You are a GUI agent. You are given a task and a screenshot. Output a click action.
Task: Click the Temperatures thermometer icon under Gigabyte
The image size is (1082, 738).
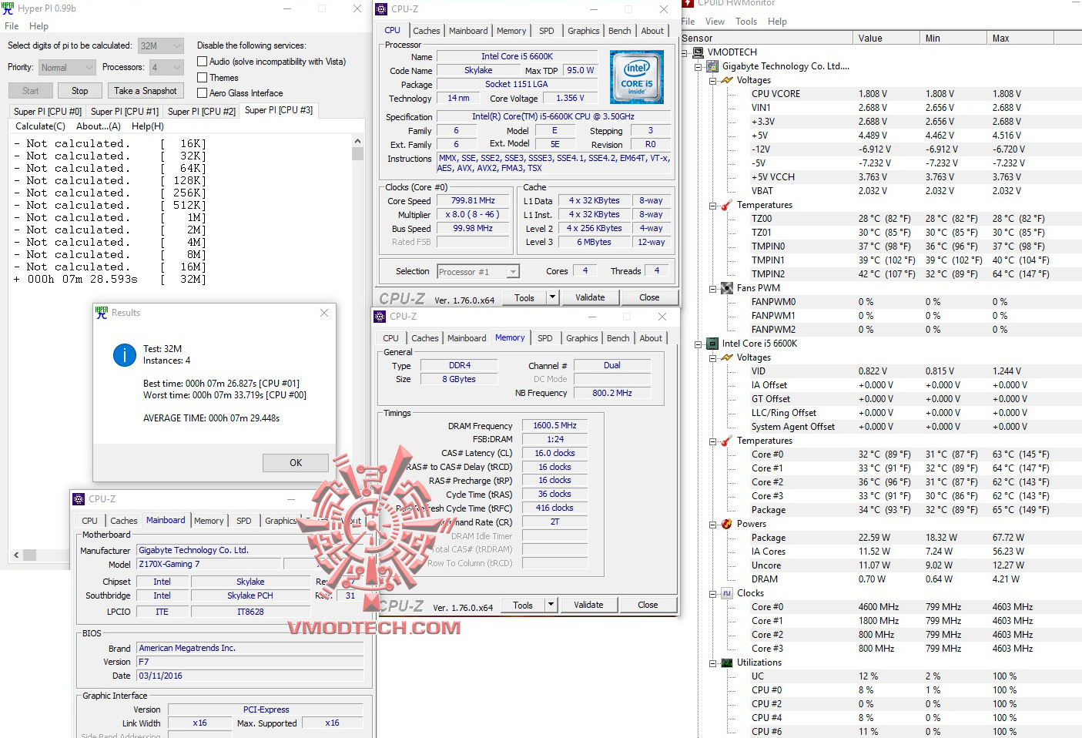coord(727,205)
